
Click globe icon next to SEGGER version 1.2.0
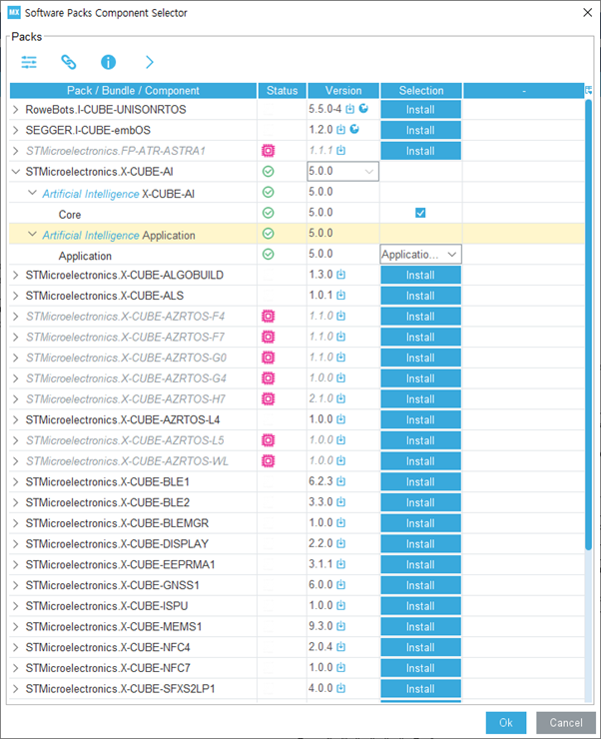(x=354, y=129)
